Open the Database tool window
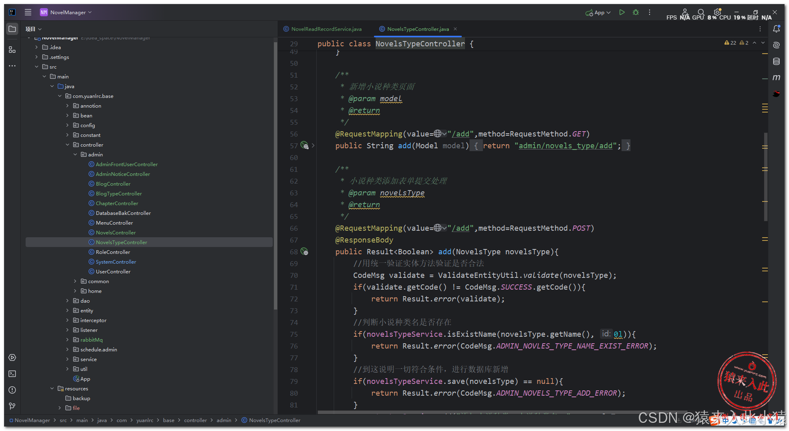The image size is (789, 431). 776,61
